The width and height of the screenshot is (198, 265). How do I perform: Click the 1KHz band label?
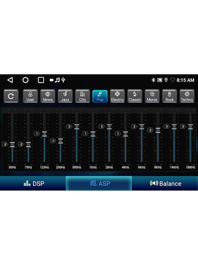coord(93,167)
